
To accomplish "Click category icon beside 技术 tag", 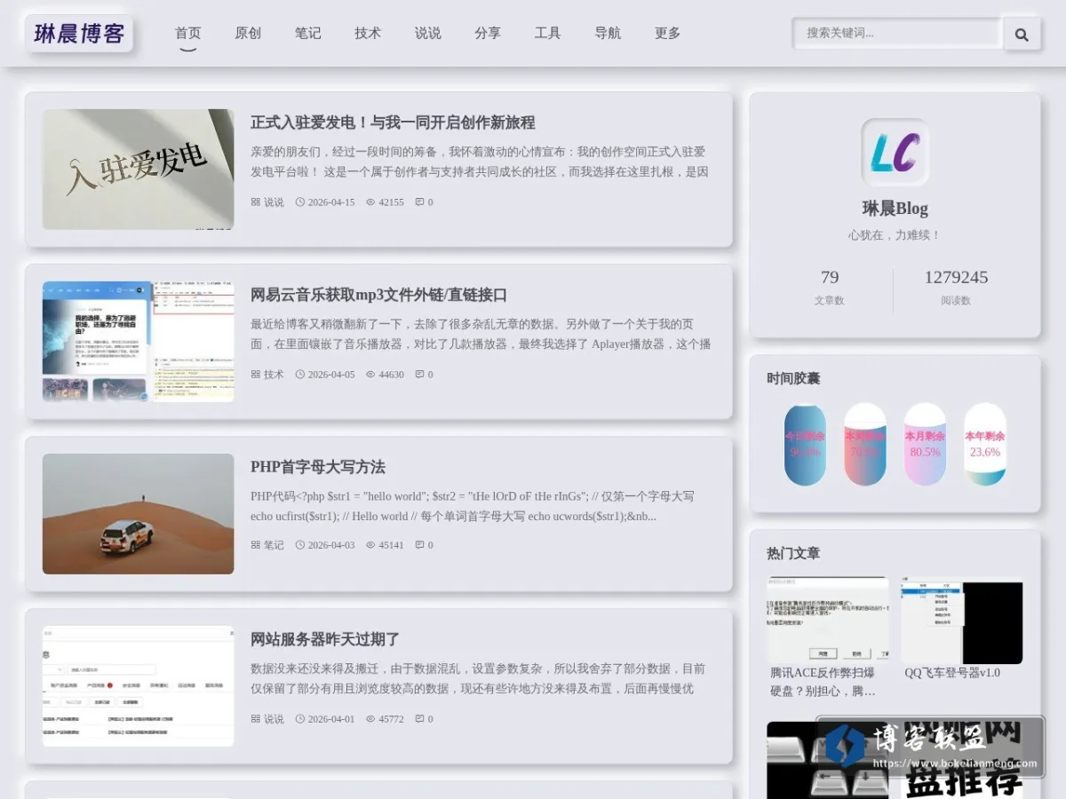I will point(256,375).
